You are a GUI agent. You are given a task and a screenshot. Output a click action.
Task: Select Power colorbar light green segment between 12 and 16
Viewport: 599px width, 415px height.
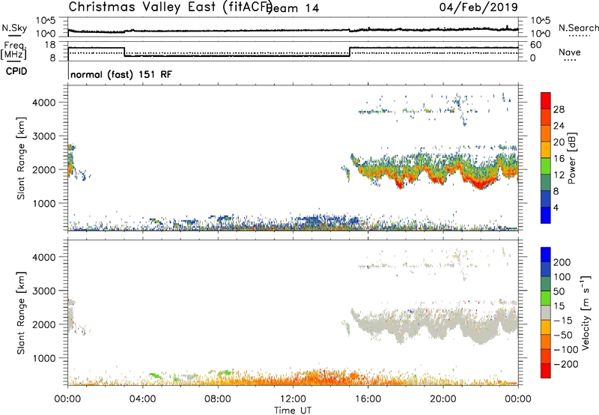[x=546, y=166]
